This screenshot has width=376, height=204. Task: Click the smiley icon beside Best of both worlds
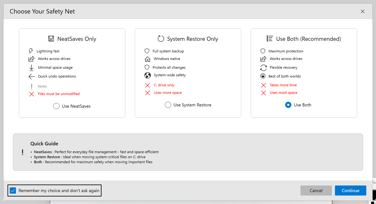click(x=263, y=76)
